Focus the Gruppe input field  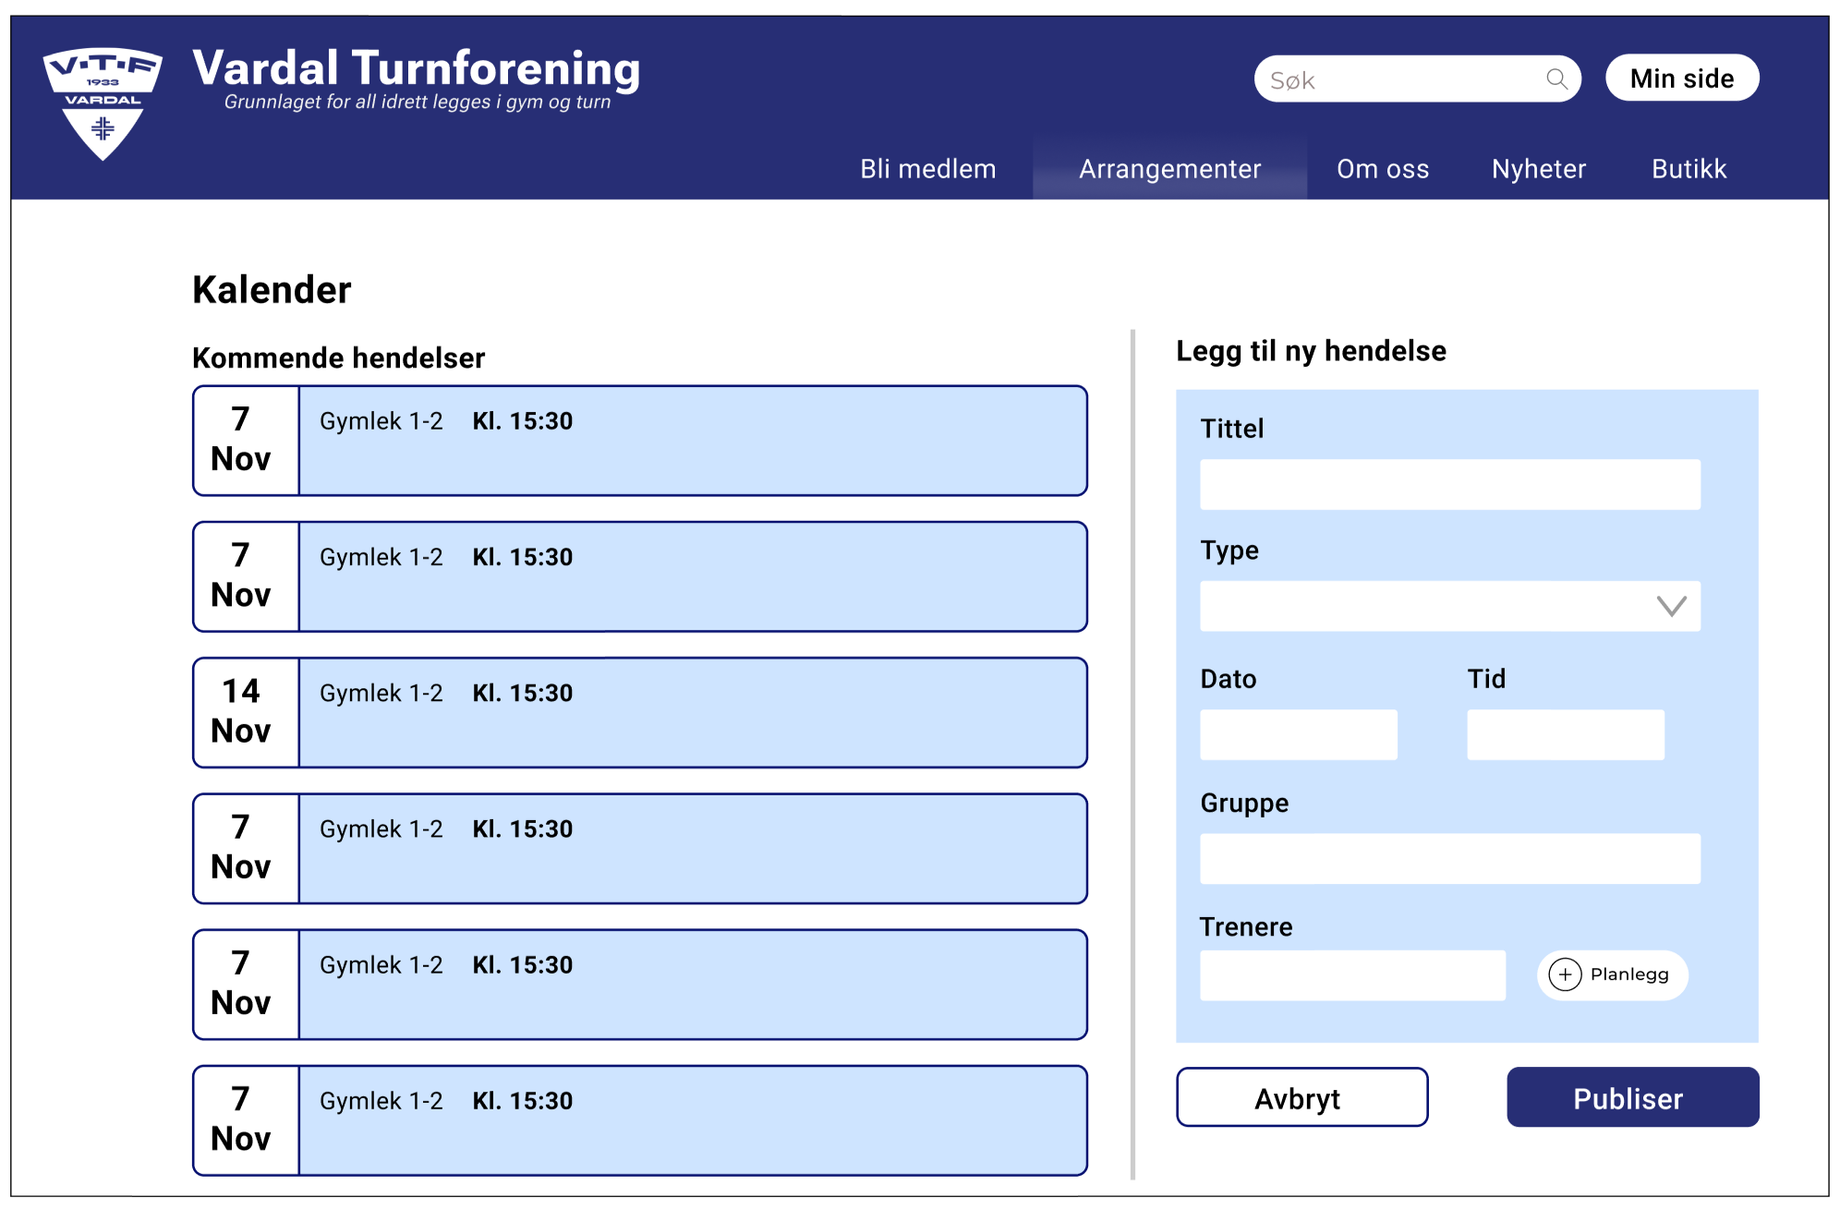(1449, 859)
